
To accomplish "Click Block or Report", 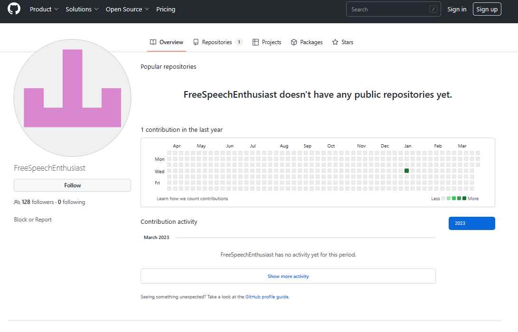I will point(32,219).
